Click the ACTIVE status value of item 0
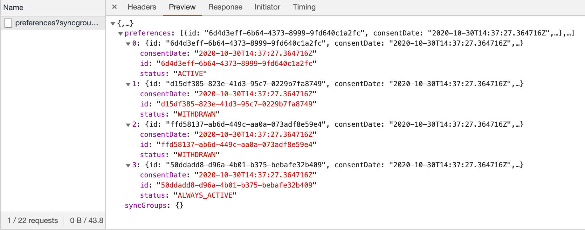This screenshot has height=230, width=585. coord(190,74)
